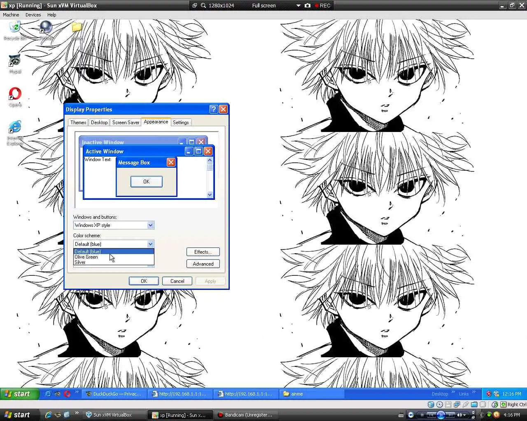
Task: Click Internet Explorer icon in XP quick launch
Action: click(48, 394)
